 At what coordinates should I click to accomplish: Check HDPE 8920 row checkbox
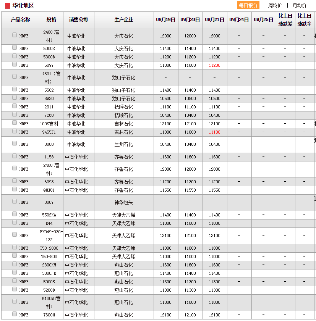(x=15, y=97)
